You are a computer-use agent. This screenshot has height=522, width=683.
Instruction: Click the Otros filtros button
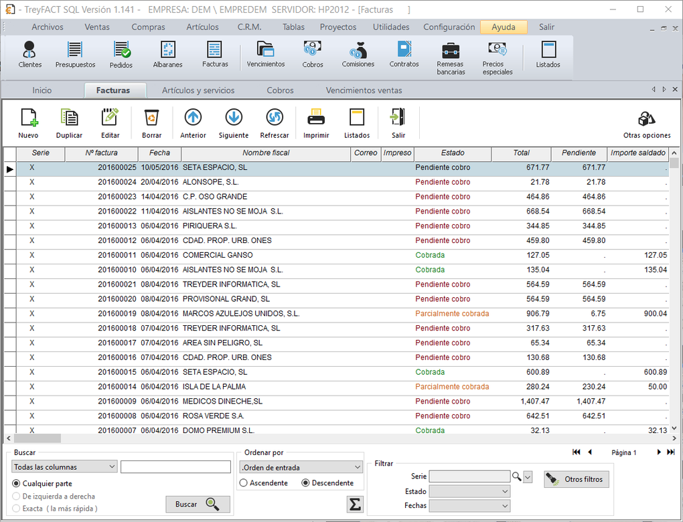[577, 479]
